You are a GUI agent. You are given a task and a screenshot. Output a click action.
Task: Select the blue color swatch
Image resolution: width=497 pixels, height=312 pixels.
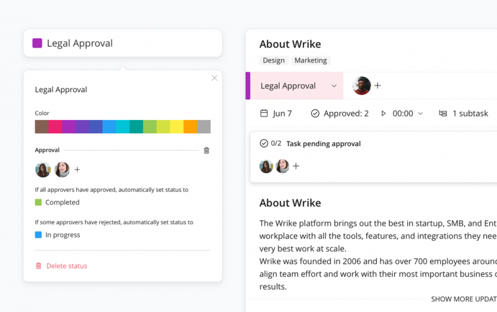pyautogui.click(x=109, y=126)
